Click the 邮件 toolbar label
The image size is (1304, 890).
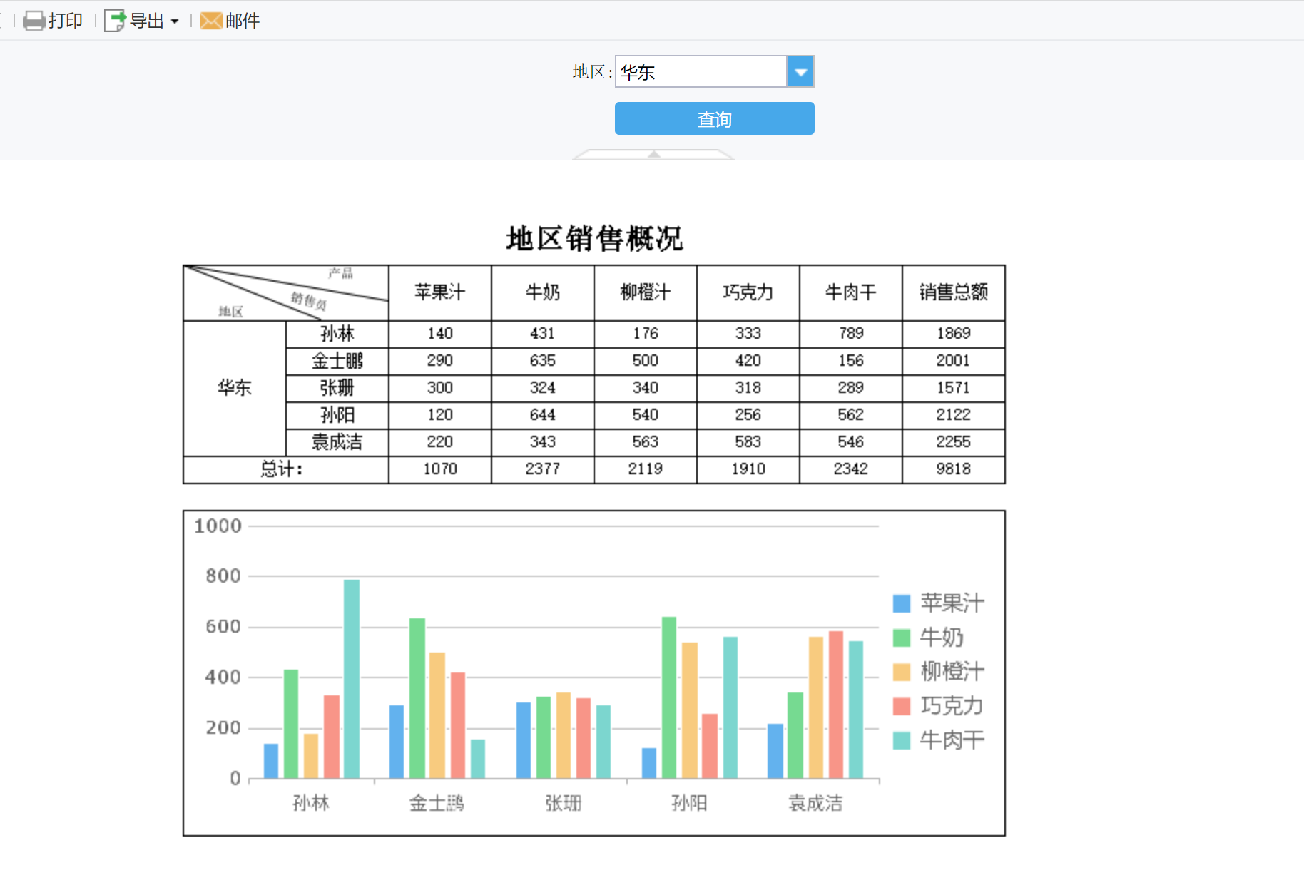243,21
